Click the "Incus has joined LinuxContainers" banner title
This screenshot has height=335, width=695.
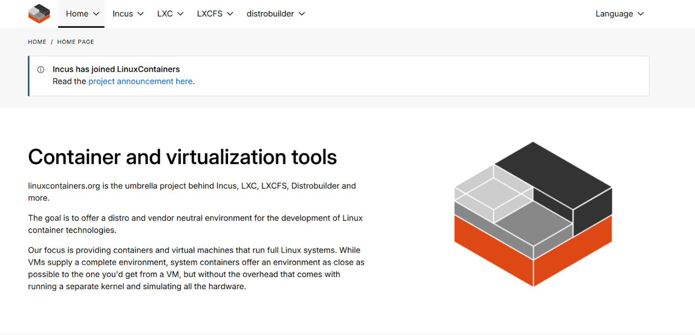click(116, 69)
